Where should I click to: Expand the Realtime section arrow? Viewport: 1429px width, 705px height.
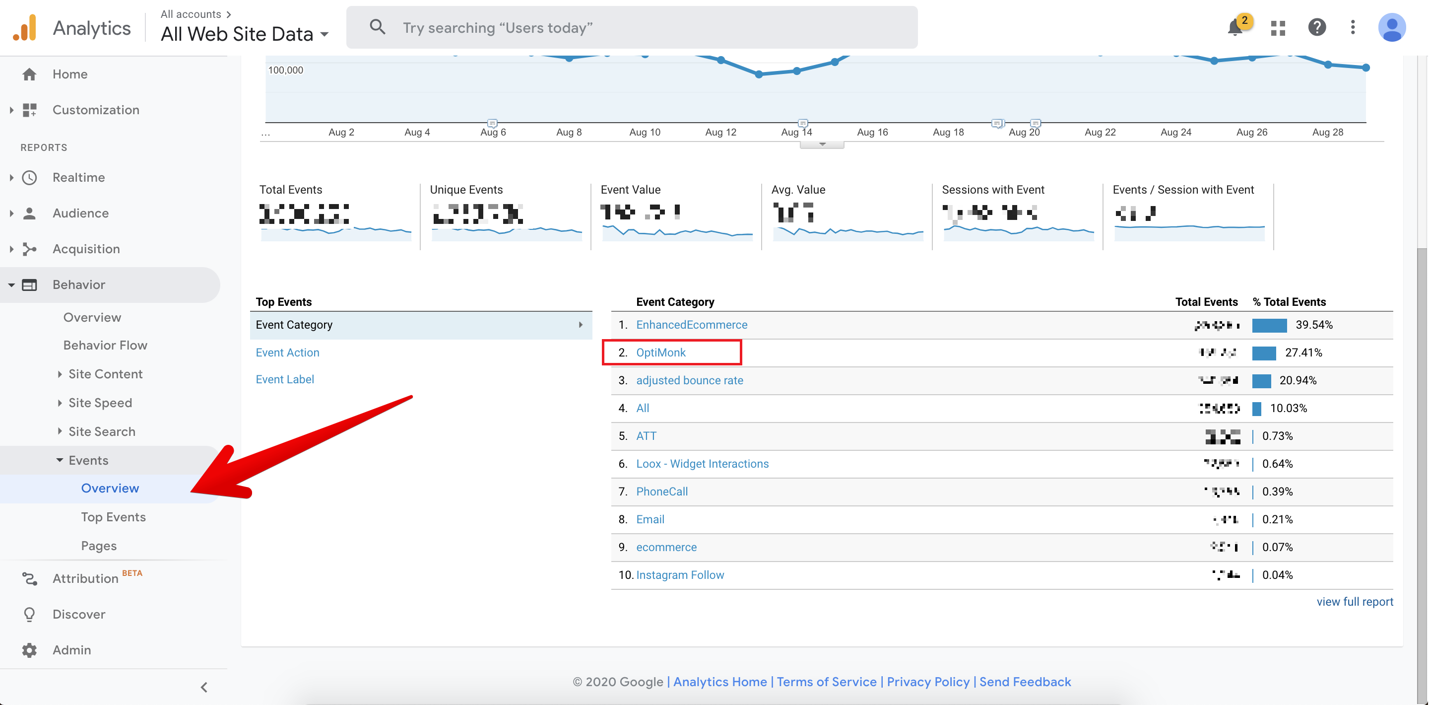11,178
